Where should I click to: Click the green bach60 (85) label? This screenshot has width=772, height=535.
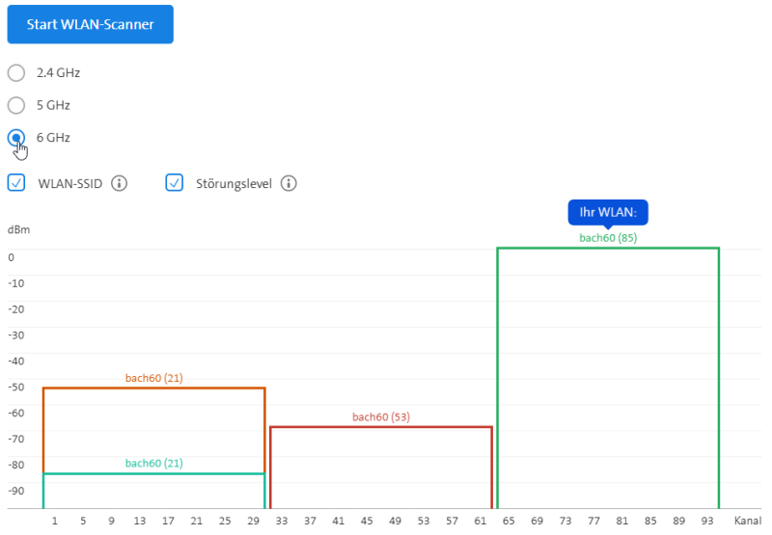[x=608, y=237]
